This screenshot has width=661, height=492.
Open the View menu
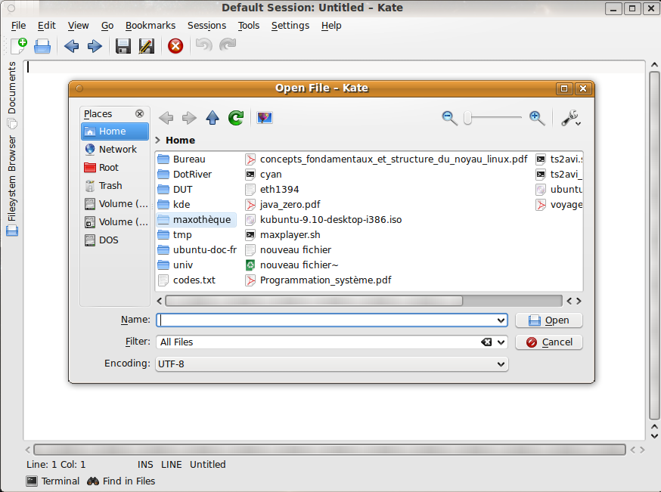click(x=79, y=26)
